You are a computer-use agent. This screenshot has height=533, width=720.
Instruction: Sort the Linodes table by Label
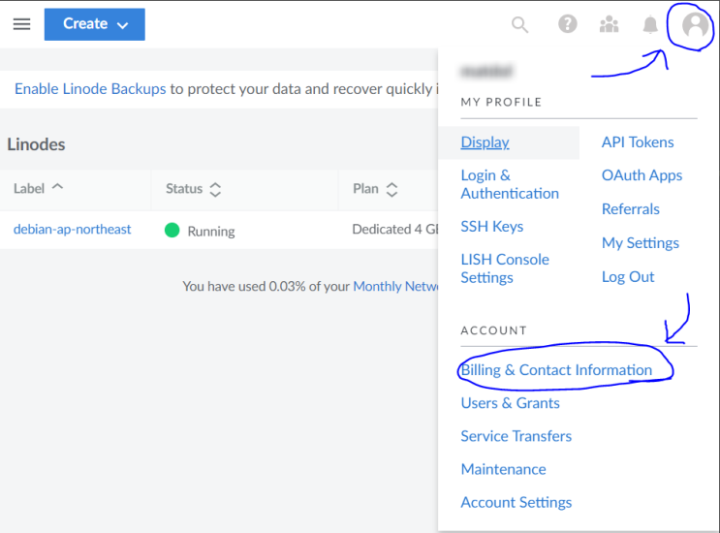pyautogui.click(x=38, y=188)
